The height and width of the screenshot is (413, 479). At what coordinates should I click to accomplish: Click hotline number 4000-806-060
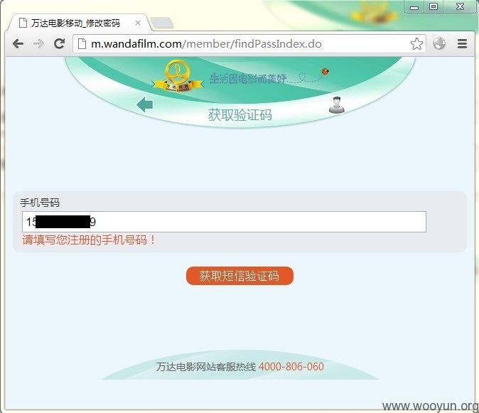pyautogui.click(x=291, y=367)
